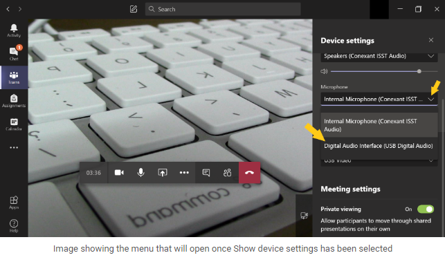The image size is (445, 262).
Task: Show participants in the meeting
Action: [227, 173]
